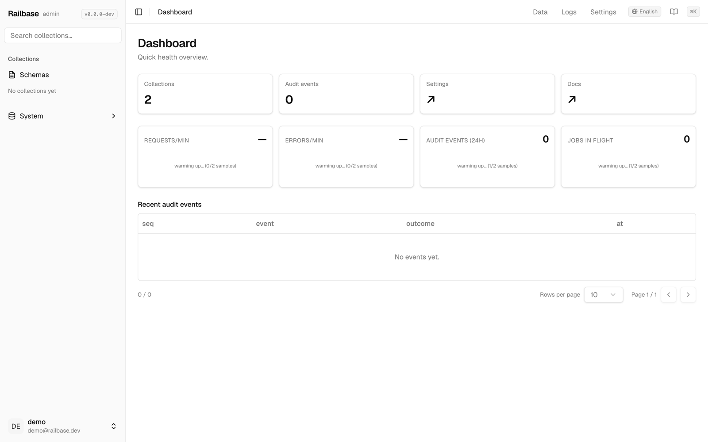
Task: Open Settings in top navigation
Action: coord(603,12)
